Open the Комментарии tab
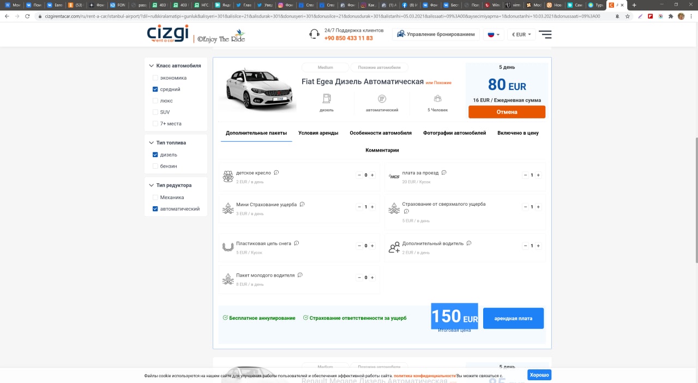This screenshot has width=698, height=383. [x=382, y=150]
